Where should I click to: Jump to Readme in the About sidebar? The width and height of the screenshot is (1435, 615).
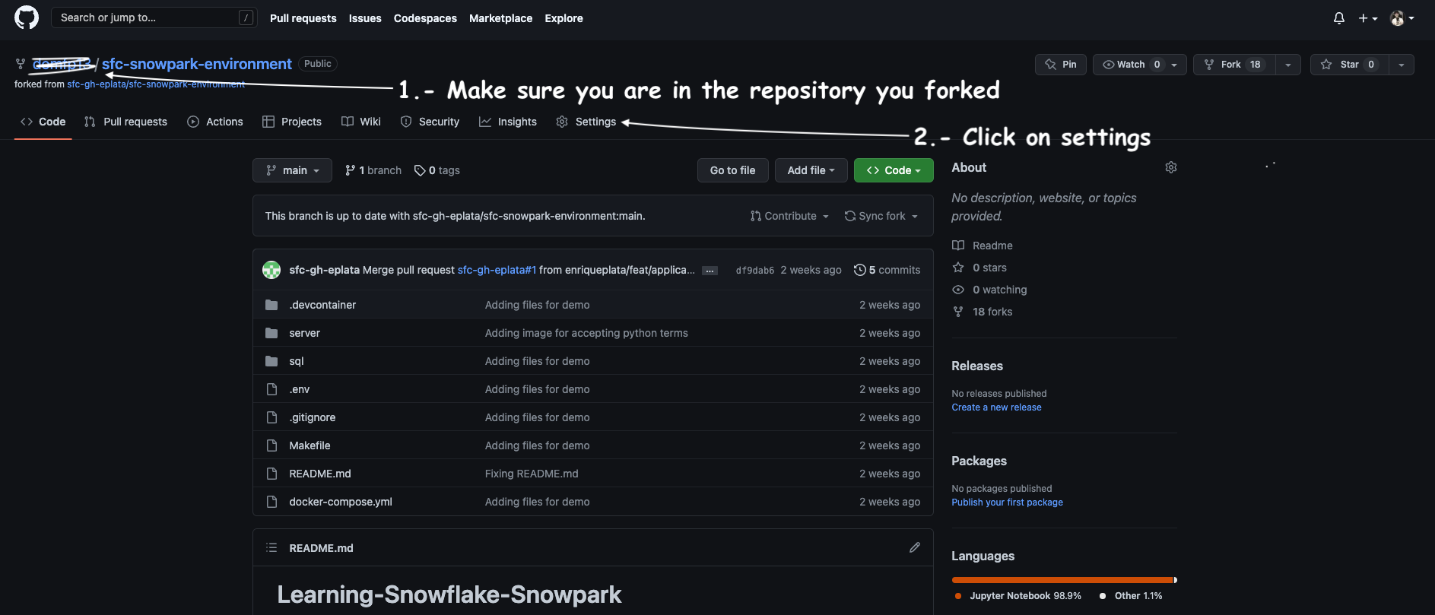(983, 246)
